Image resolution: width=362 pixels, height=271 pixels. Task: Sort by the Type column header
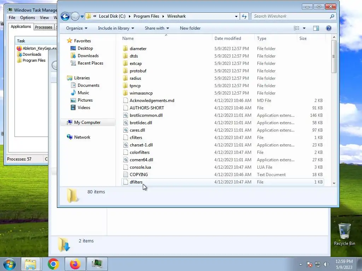(262, 38)
